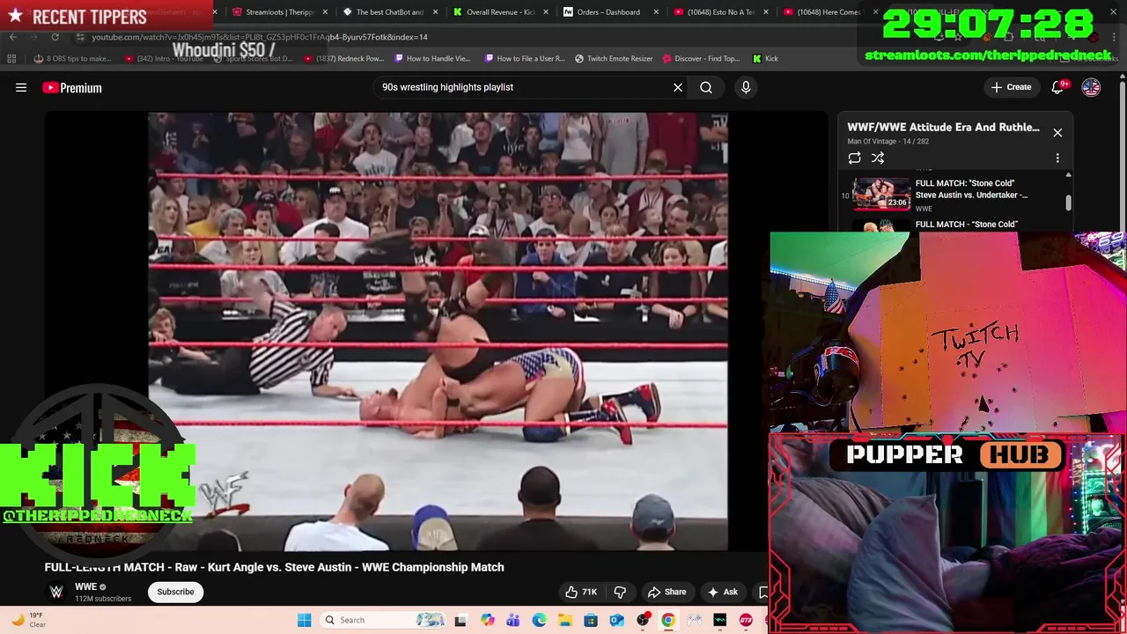Open Microsoft Edge from the taskbar
1127x634 pixels.
tap(539, 620)
